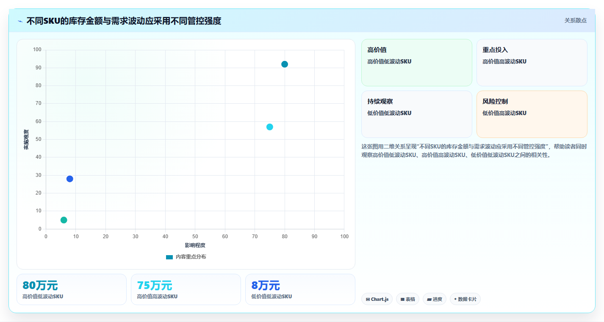The height and width of the screenshot is (322, 604).
Task: Select the blue scatter point near 28
Action: click(x=70, y=179)
